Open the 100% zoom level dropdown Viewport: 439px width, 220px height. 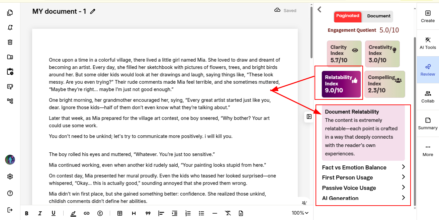(300, 213)
